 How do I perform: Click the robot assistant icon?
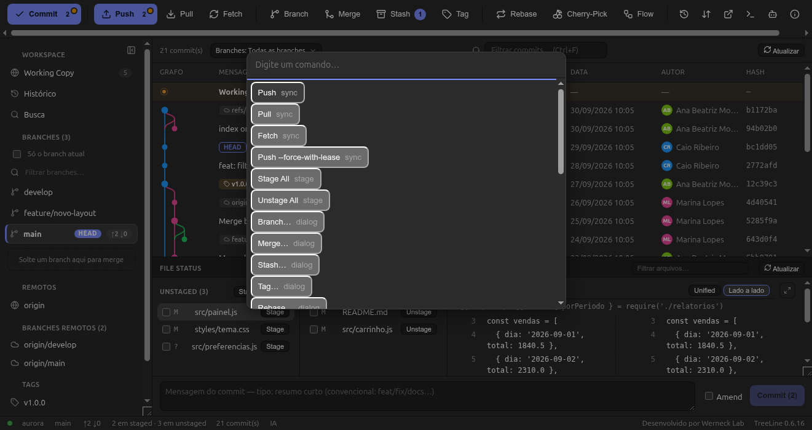773,14
